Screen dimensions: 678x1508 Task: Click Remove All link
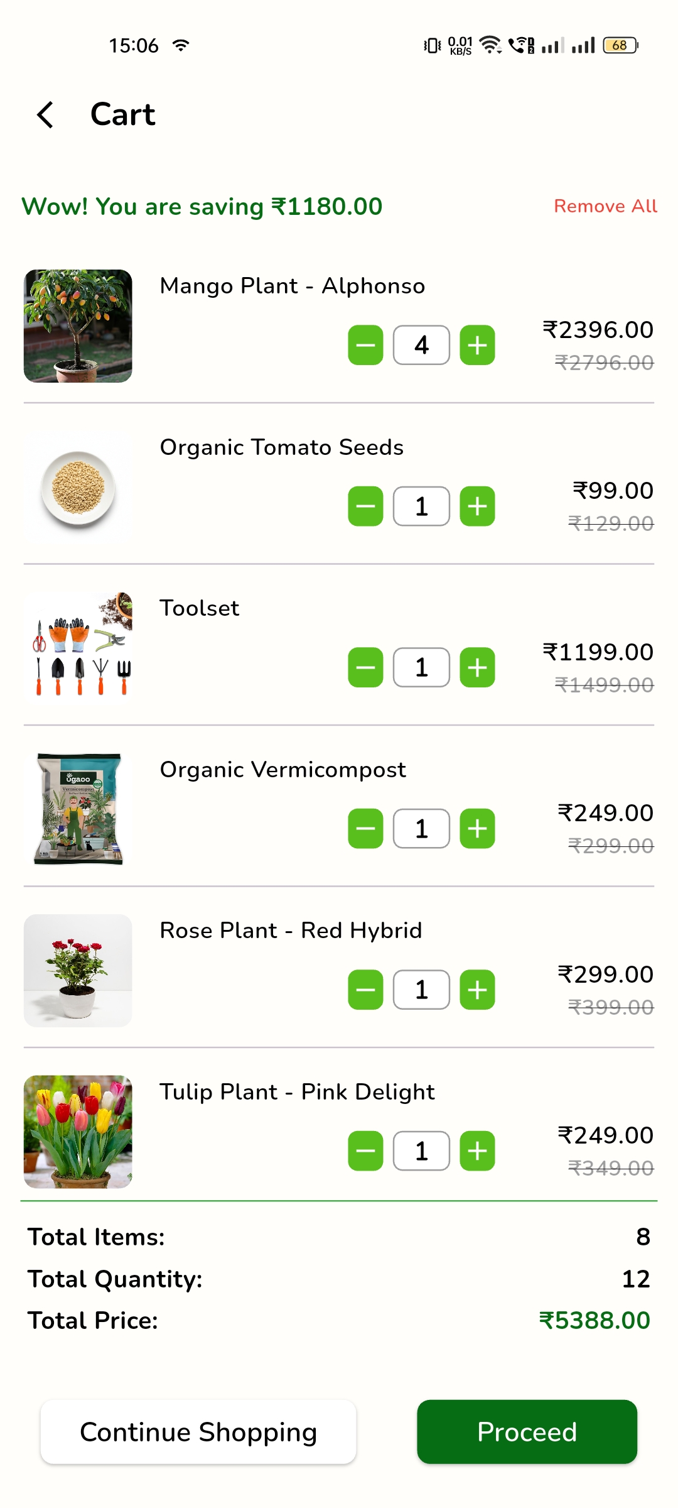point(605,206)
